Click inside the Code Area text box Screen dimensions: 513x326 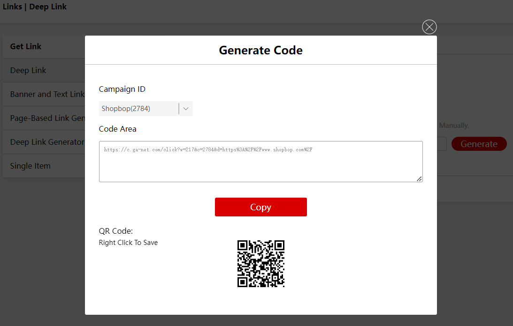(261, 162)
